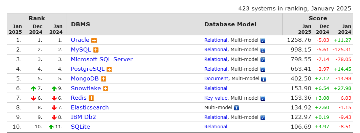Image resolution: width=360 pixels, height=133 pixels.
Task: Click the orange plus icon beside MySQL
Action: pos(96,50)
